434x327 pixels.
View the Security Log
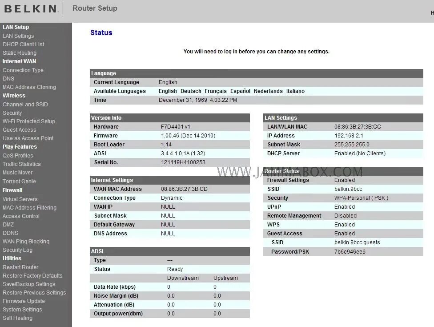pos(17,250)
